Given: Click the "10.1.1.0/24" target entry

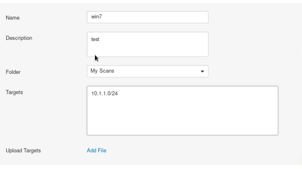Looking at the screenshot, I should tap(104, 94).
